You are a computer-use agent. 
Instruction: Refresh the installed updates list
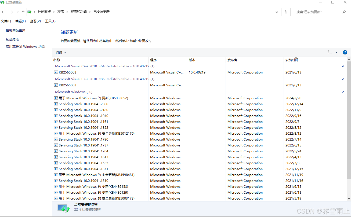point(286,12)
